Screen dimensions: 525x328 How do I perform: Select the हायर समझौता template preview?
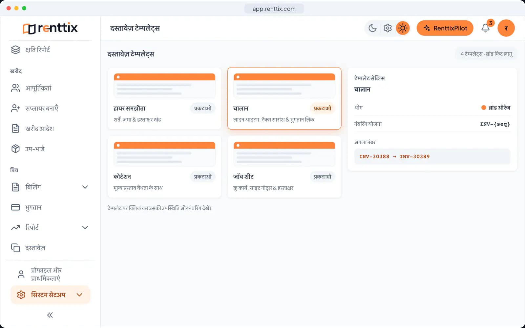164,86
